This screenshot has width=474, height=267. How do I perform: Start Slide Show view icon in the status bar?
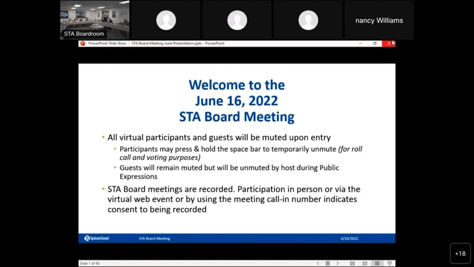[x=389, y=263]
